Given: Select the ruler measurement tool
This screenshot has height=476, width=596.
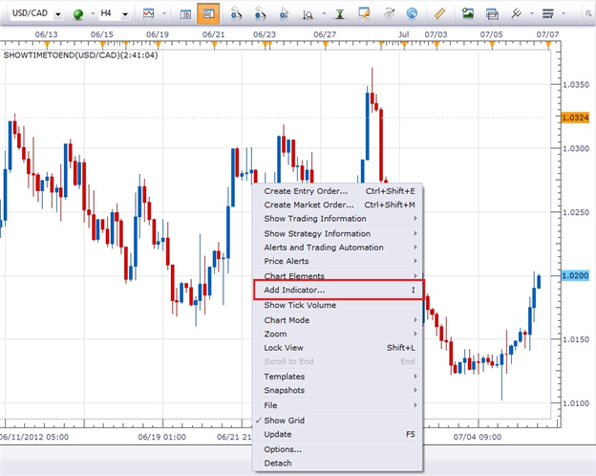Looking at the screenshot, I should tap(439, 13).
